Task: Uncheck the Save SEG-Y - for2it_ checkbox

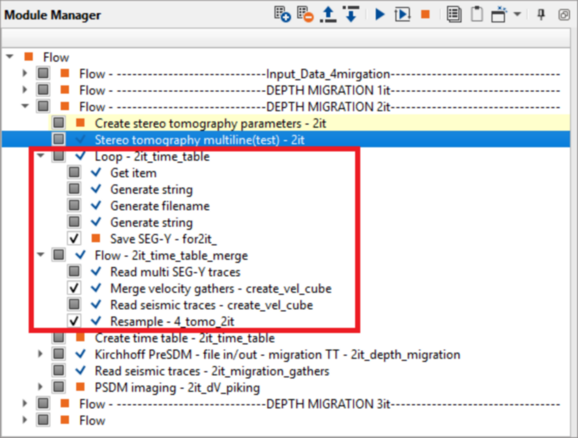Action: [74, 239]
